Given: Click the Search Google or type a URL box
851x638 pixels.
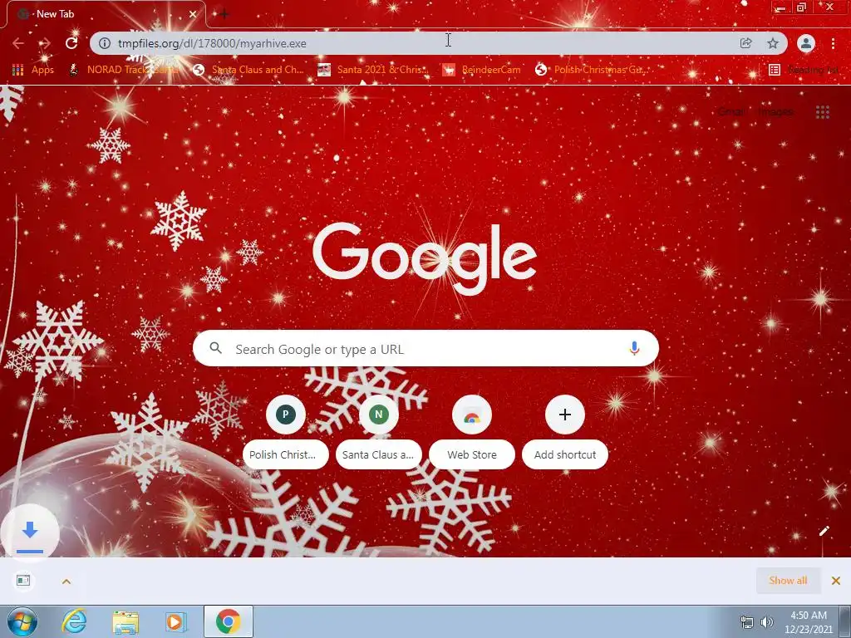Looking at the screenshot, I should tap(425, 349).
